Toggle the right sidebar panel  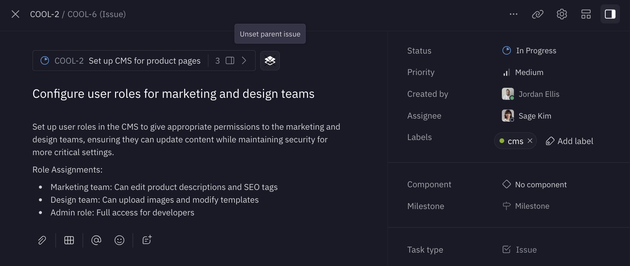(610, 14)
